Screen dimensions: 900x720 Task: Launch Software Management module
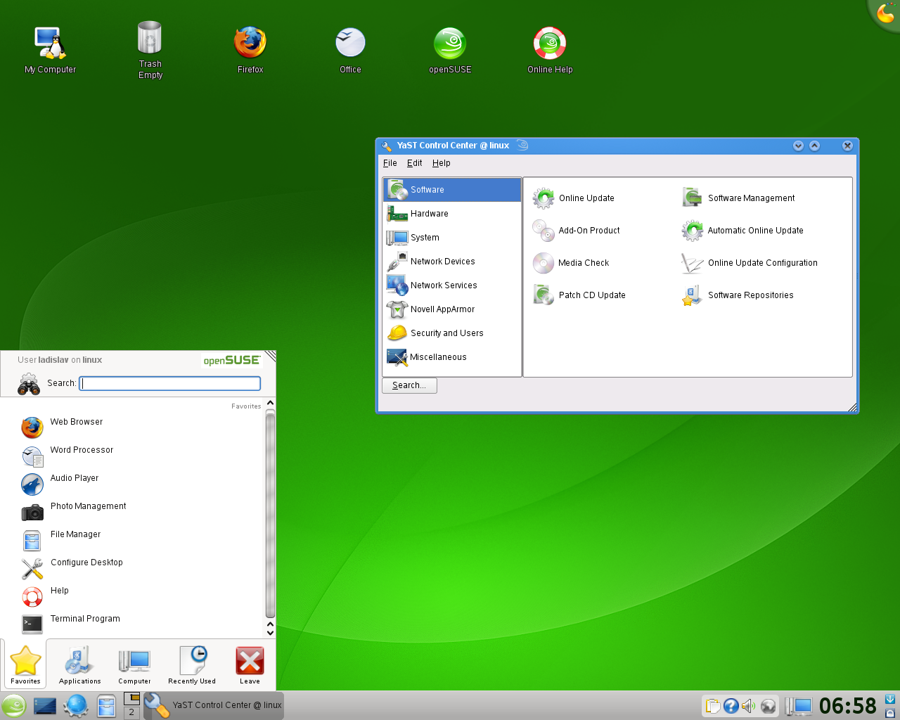click(x=738, y=198)
